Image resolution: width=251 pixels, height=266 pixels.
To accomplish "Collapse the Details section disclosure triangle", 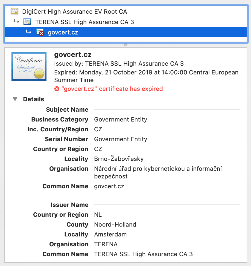I will [x=15, y=99].
